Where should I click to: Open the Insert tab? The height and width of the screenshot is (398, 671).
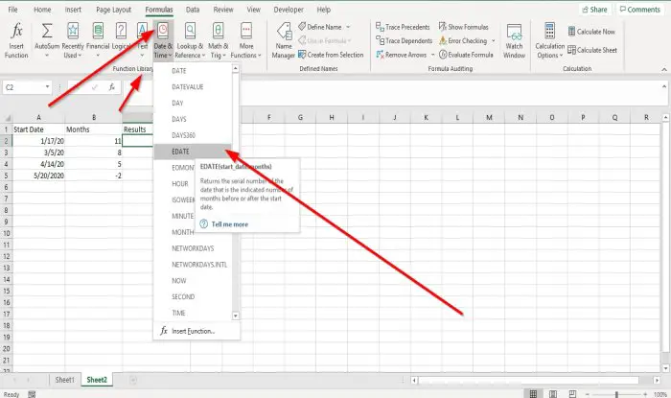[x=73, y=10]
